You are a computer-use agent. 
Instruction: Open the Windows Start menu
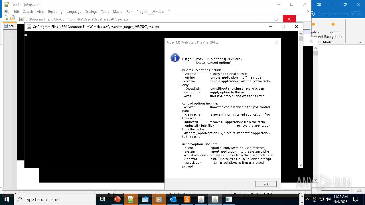7,199
